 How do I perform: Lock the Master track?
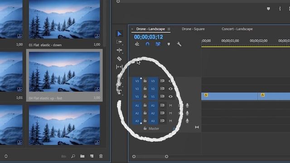point(145,128)
